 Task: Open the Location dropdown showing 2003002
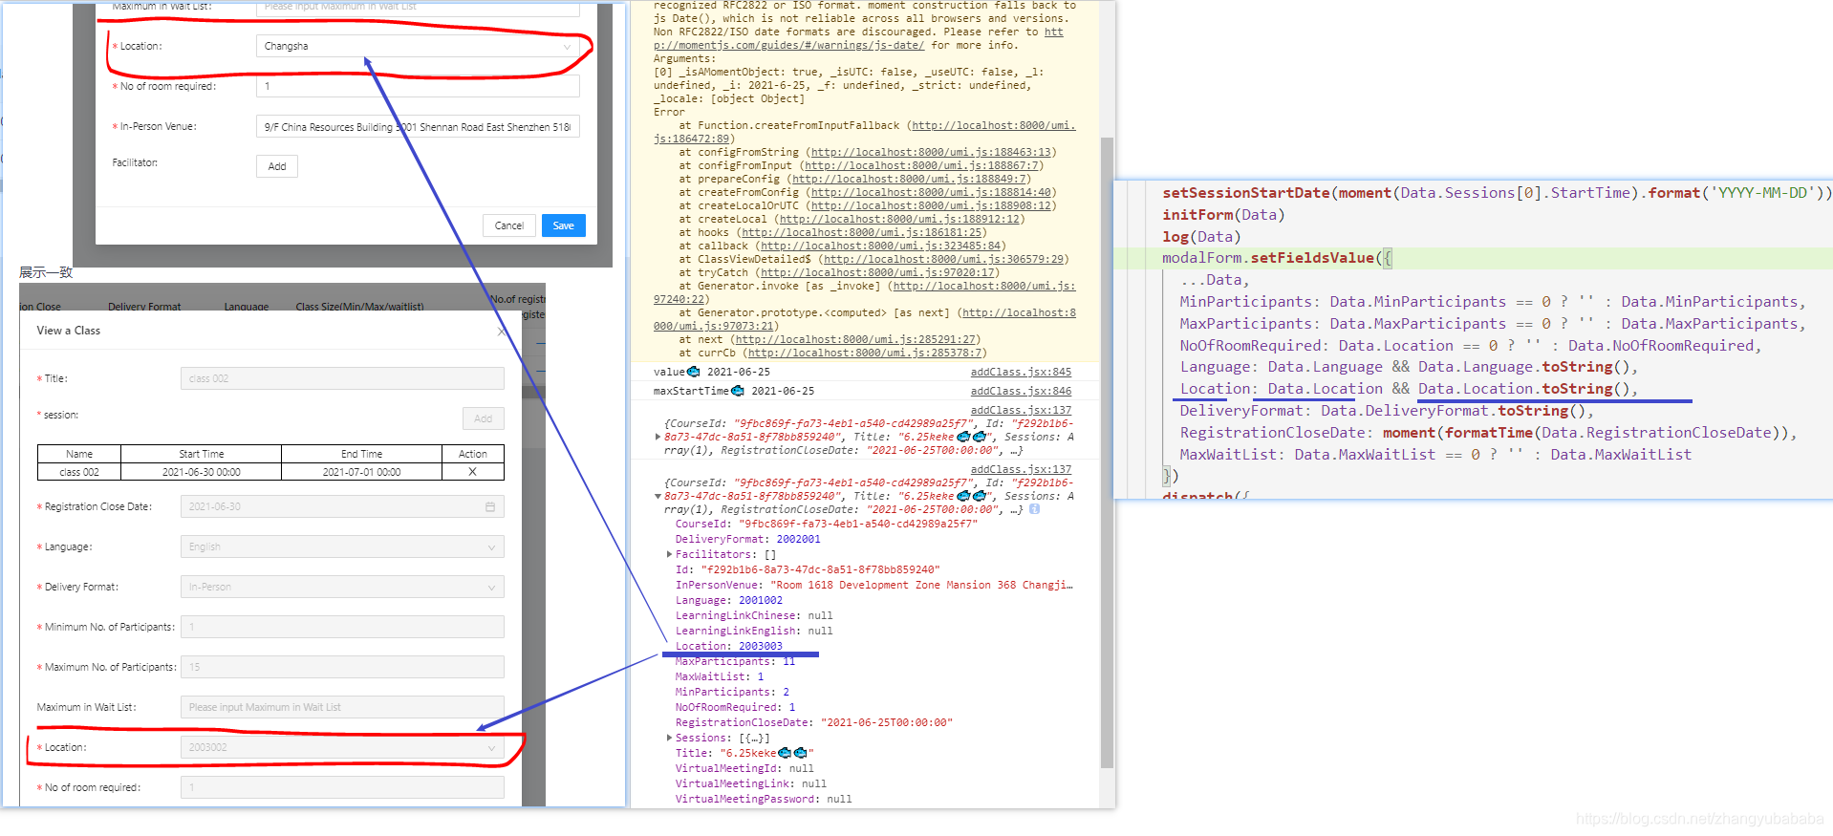tap(342, 747)
